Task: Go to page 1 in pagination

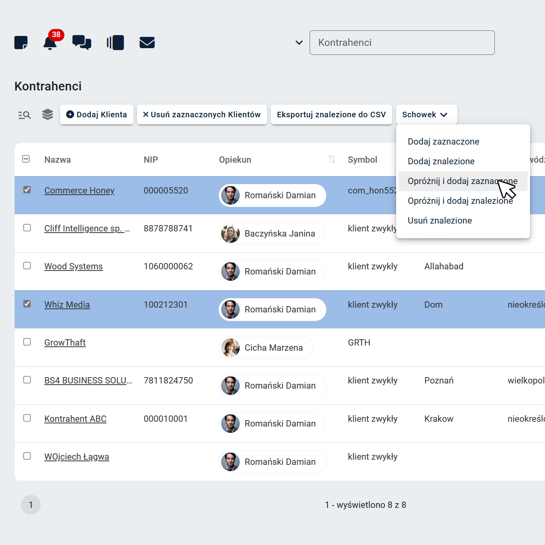Action: coord(31,505)
